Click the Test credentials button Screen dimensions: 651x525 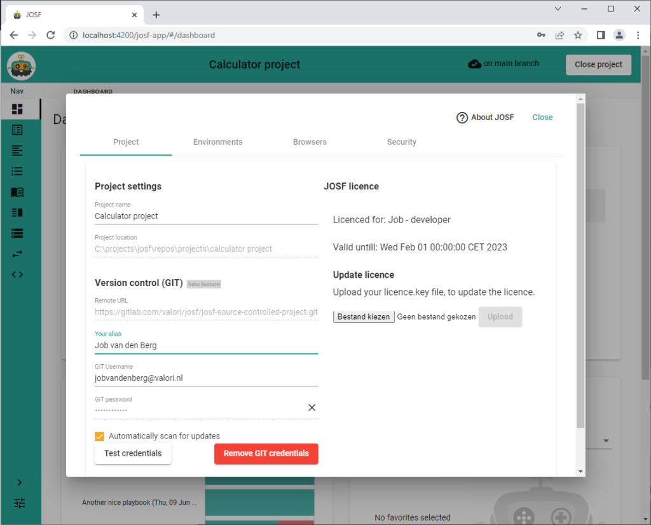(x=133, y=454)
